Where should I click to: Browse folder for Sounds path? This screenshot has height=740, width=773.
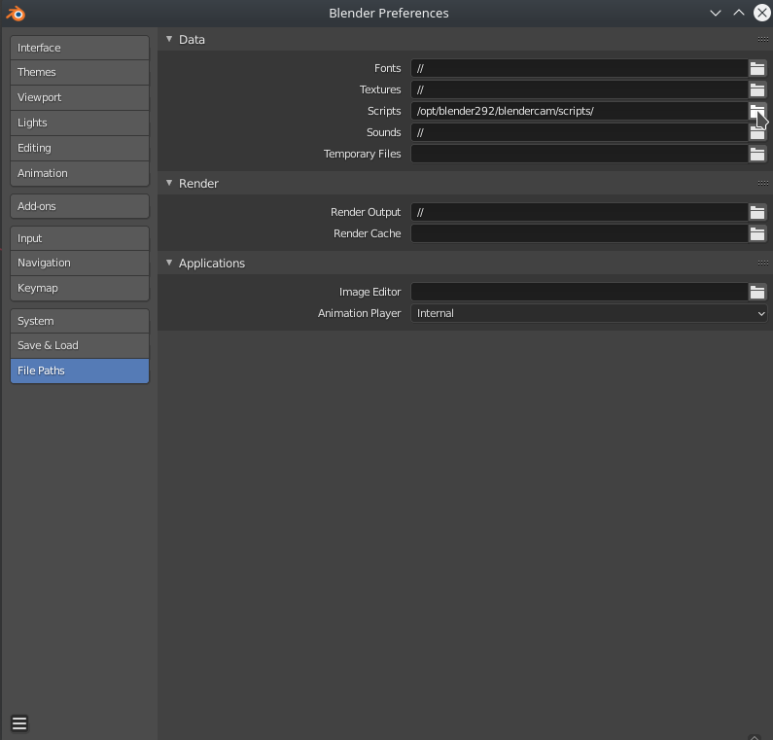point(757,133)
